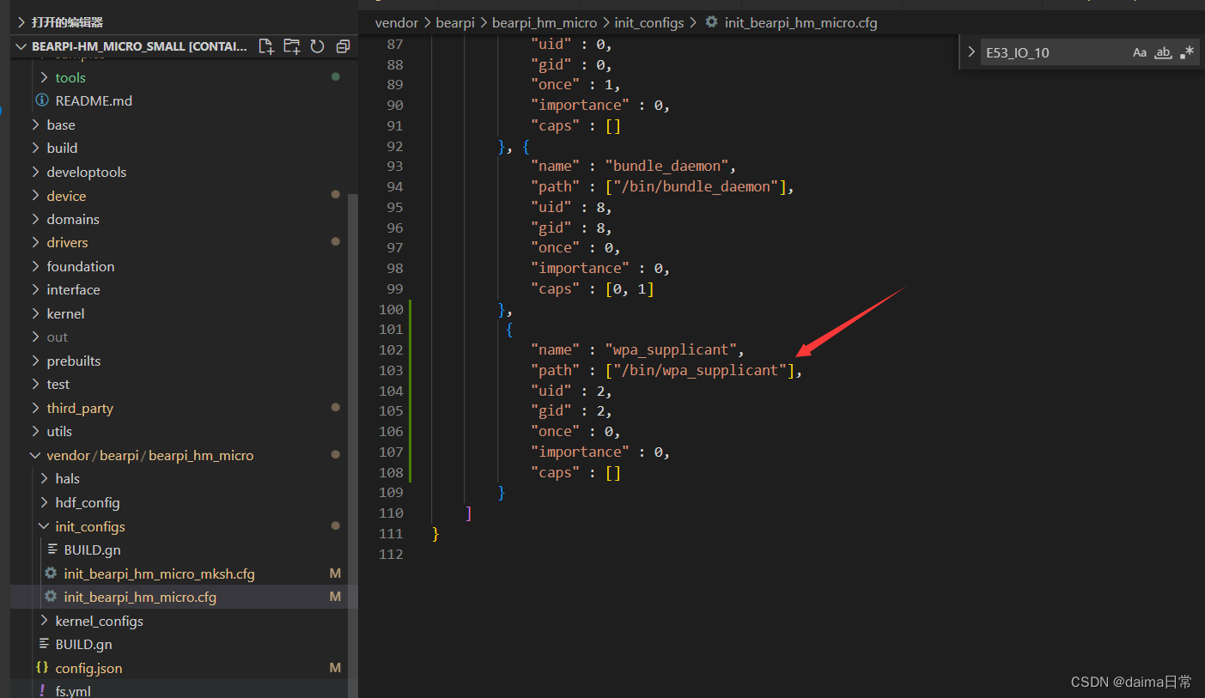Click vendor in the breadcrumb path
Image resolution: width=1205 pixels, height=698 pixels.
pyautogui.click(x=397, y=23)
